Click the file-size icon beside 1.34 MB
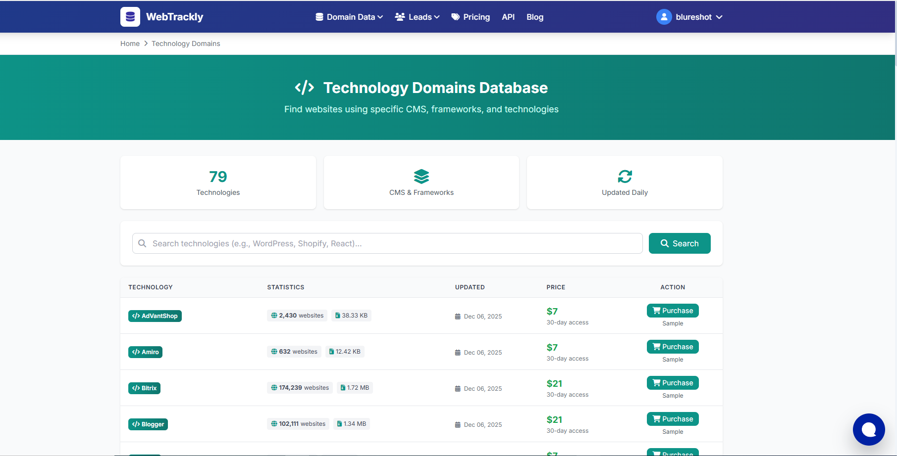Image resolution: width=897 pixels, height=456 pixels. 339,423
